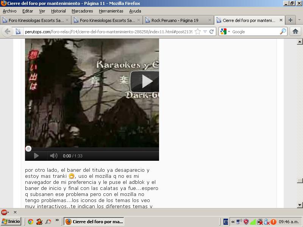Close the add-on bar with X
This screenshot has height=227, width=303.
pyautogui.click(x=15, y=212)
